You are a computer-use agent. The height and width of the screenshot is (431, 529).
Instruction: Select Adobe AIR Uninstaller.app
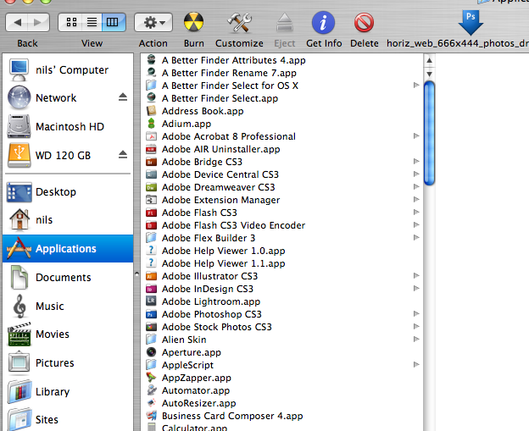pyautogui.click(x=220, y=149)
